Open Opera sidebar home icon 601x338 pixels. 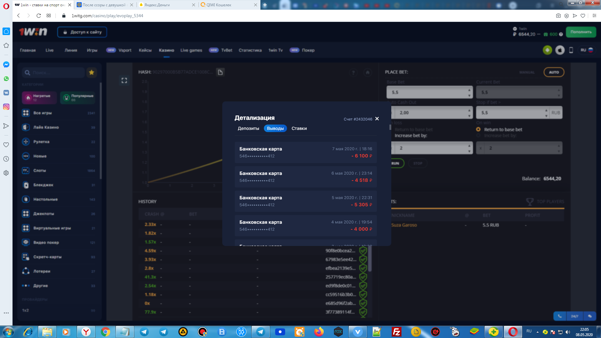(x=6, y=31)
